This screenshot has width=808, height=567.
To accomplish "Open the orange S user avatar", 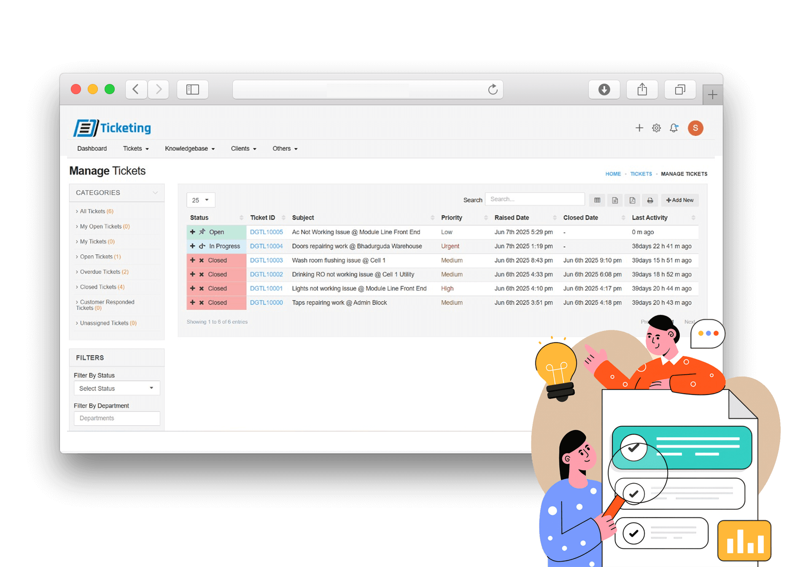I will point(695,128).
